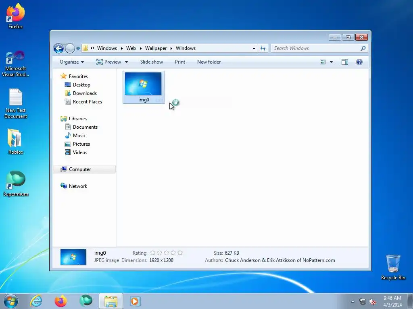Select New Text Document on desktop
Viewport: 413px width, 309px height.
pos(16,104)
